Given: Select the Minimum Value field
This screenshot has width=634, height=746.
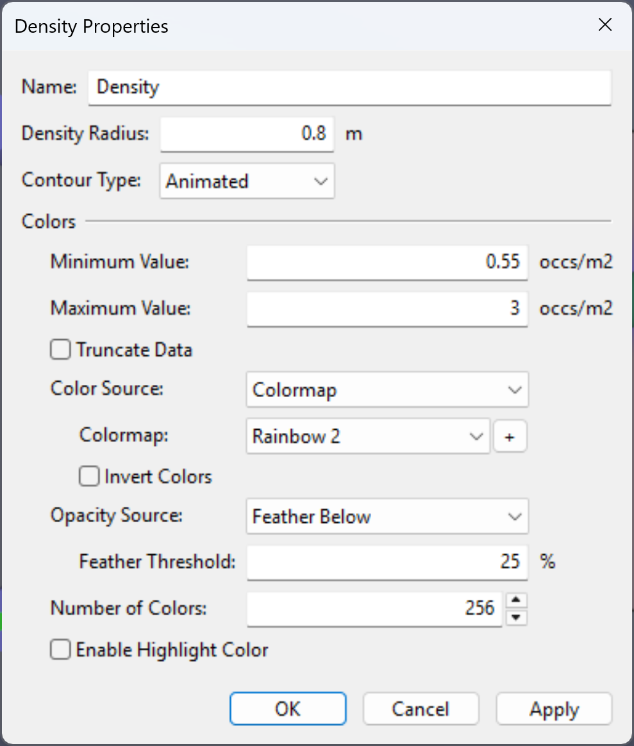Looking at the screenshot, I should coord(387,262).
